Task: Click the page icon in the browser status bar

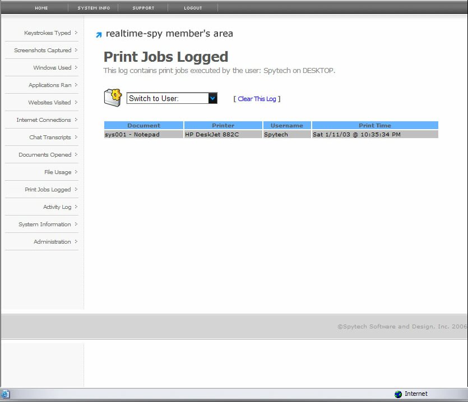Action: 6,394
